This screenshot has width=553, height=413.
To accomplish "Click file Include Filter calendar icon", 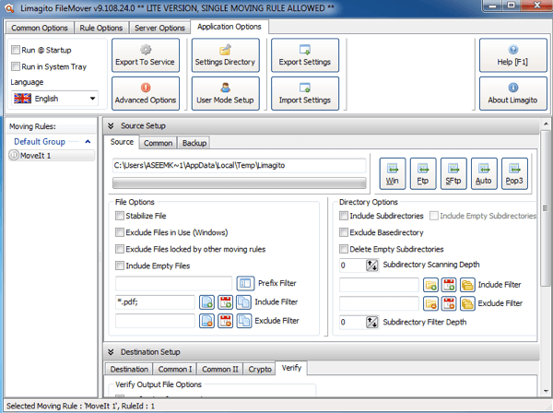I will pos(226,302).
